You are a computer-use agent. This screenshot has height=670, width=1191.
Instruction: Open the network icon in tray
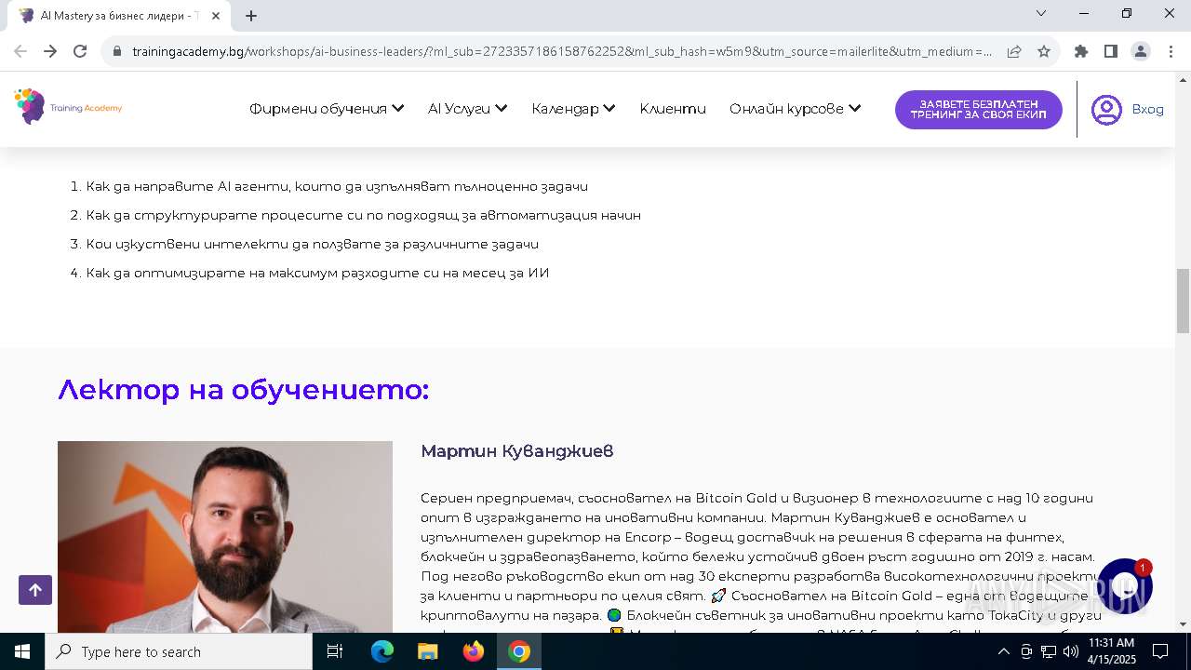pyautogui.click(x=1049, y=651)
